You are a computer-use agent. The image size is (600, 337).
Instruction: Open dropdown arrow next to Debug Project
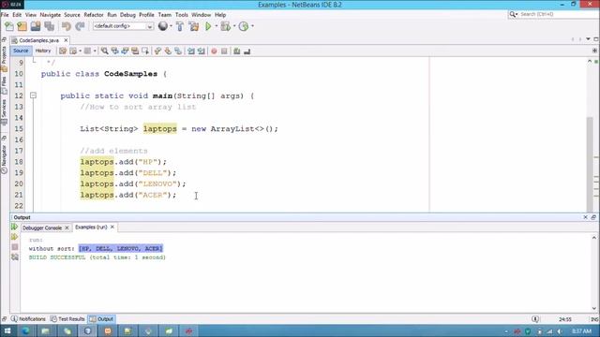point(234,26)
